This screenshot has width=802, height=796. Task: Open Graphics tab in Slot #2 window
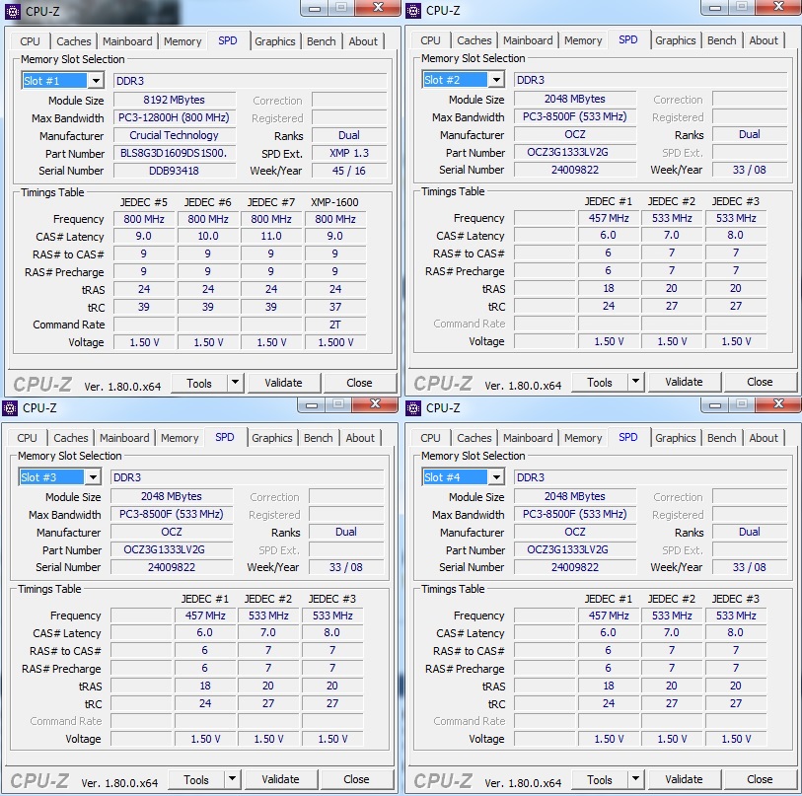675,40
